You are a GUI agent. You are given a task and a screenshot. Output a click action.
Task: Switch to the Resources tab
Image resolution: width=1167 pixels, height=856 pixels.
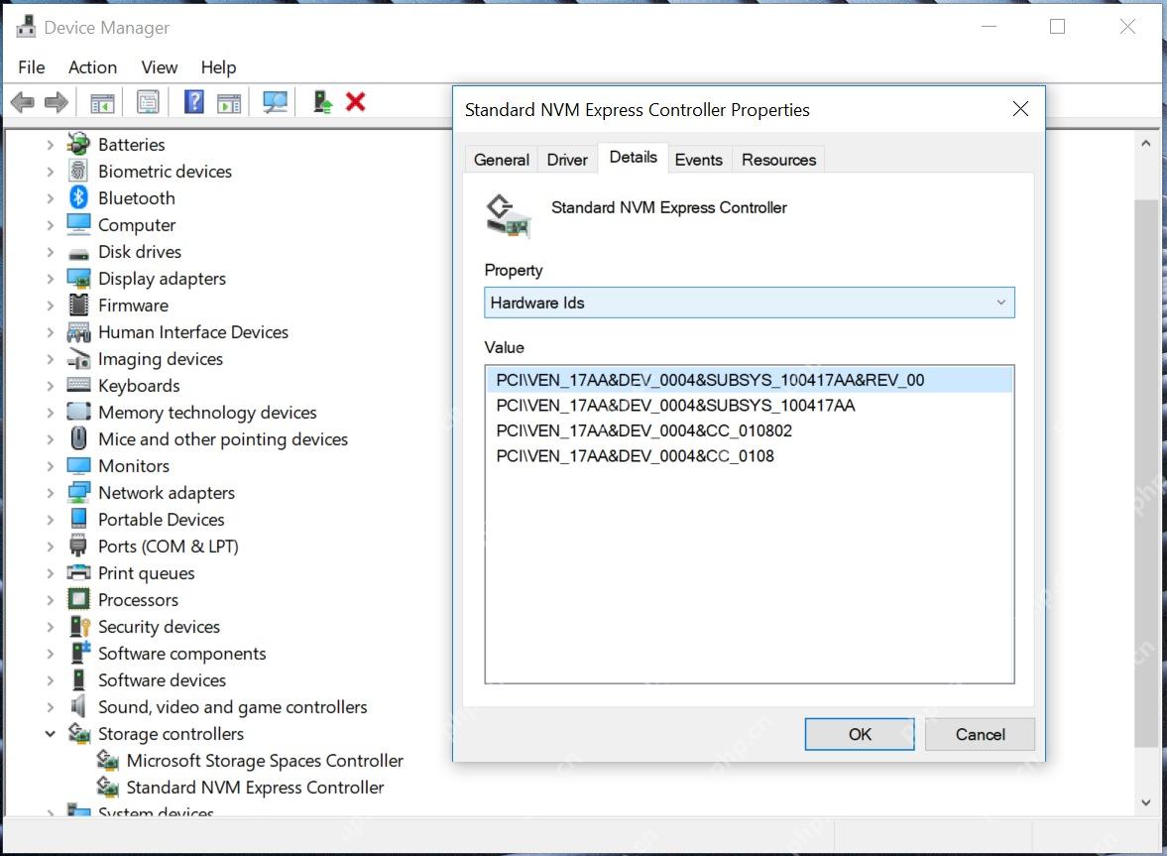(778, 160)
